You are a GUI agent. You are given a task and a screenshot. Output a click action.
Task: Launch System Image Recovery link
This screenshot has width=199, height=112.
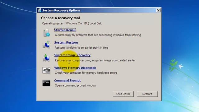[x=72, y=55]
